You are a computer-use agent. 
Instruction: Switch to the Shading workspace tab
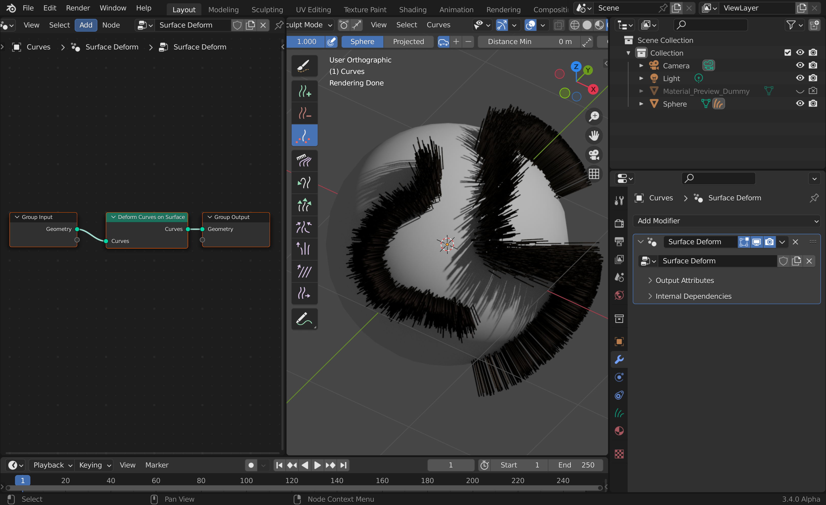(x=412, y=9)
